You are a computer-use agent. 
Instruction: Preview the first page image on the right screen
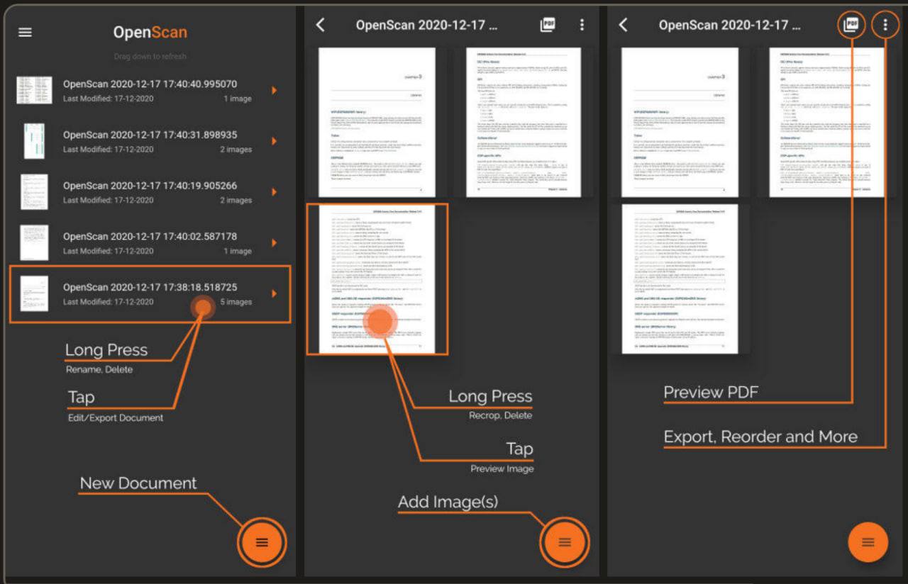coord(680,123)
